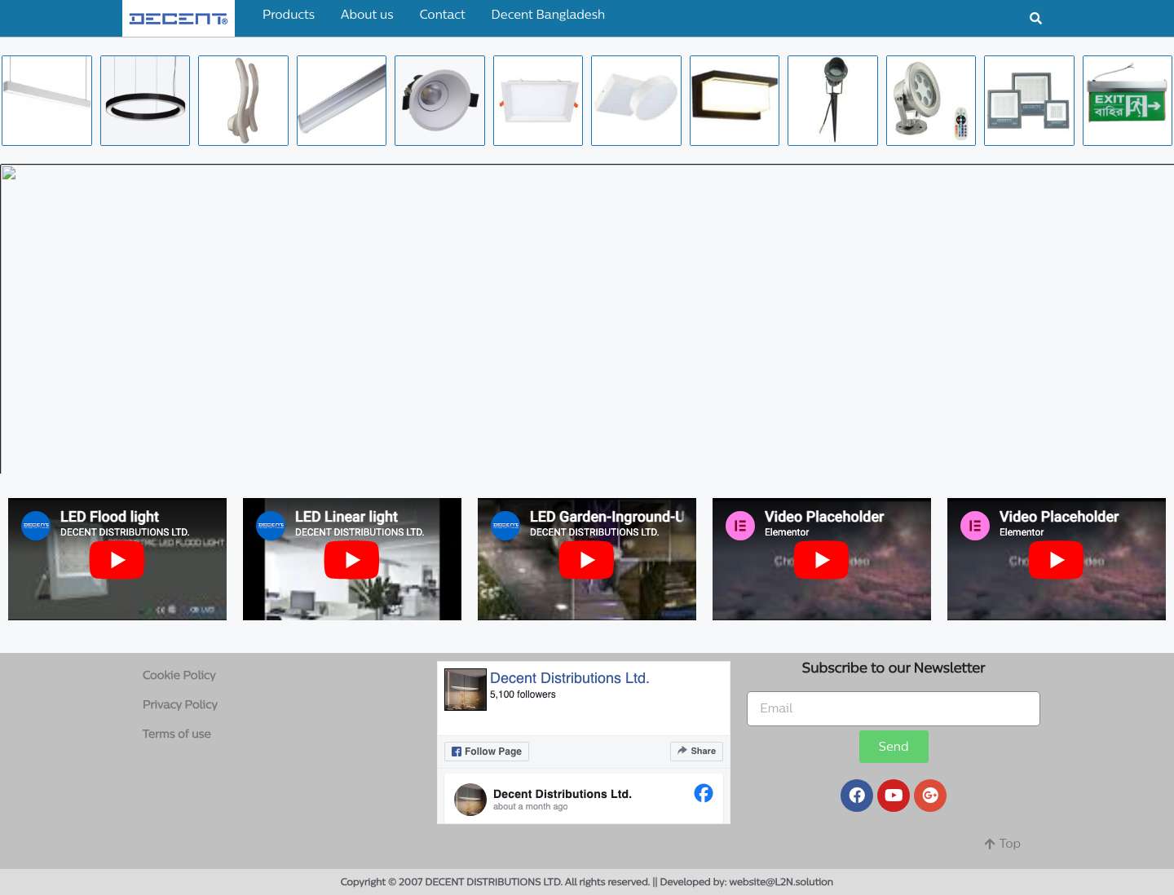
Task: Select the surface-mounted panel lights thumbnail
Action: pyautogui.click(x=636, y=101)
